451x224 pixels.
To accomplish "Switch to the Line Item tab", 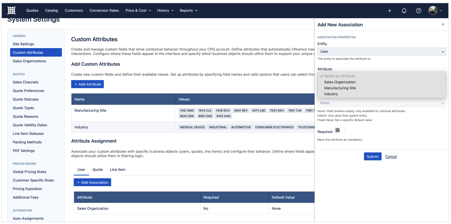I will (118, 170).
